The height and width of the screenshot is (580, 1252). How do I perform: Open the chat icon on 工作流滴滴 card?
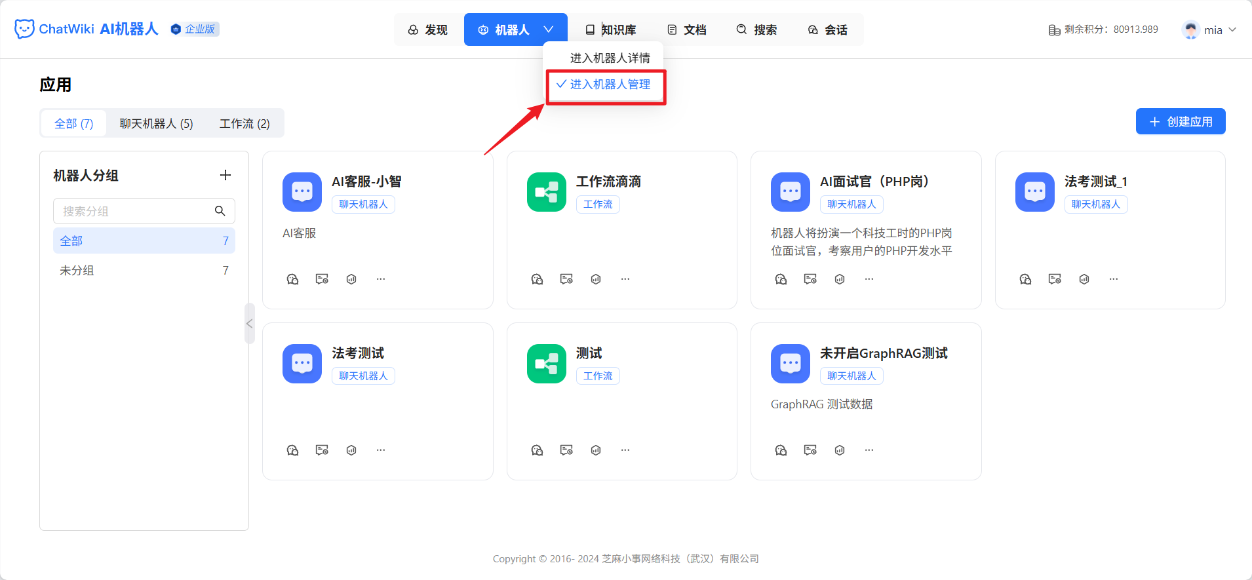pyautogui.click(x=537, y=279)
